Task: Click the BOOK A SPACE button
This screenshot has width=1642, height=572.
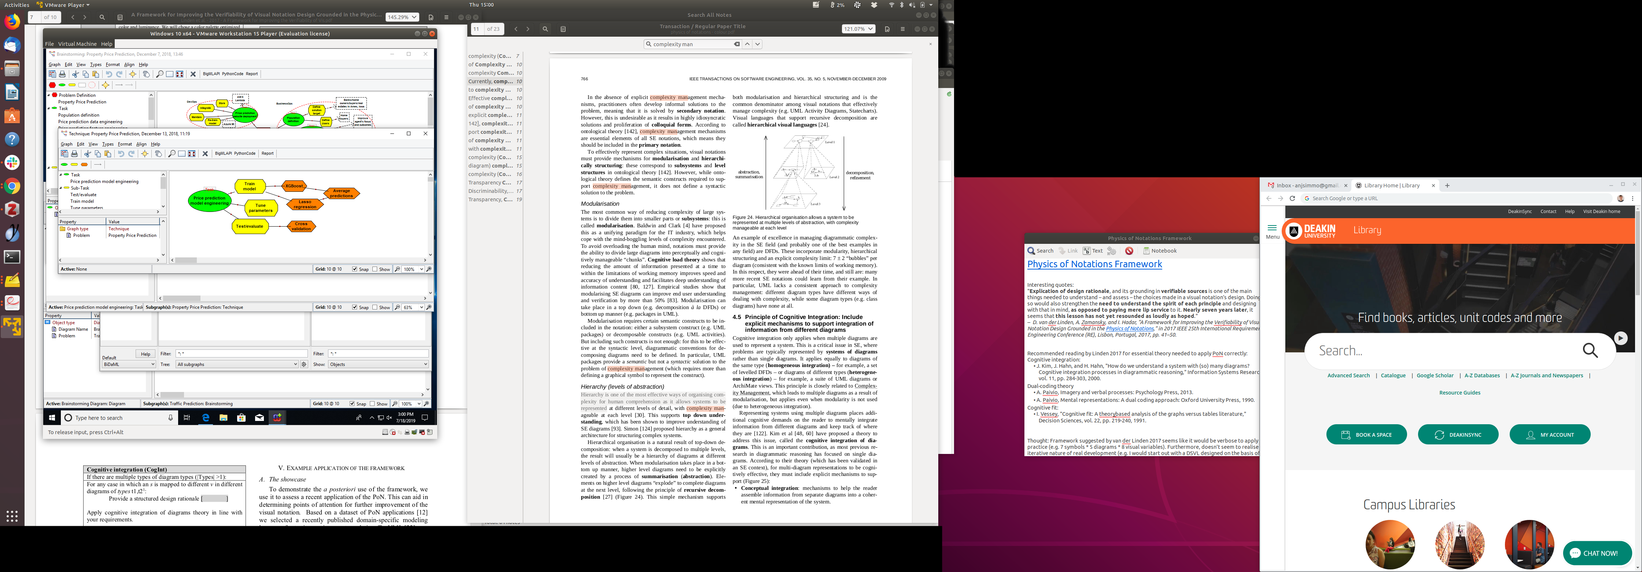Action: click(x=1366, y=435)
